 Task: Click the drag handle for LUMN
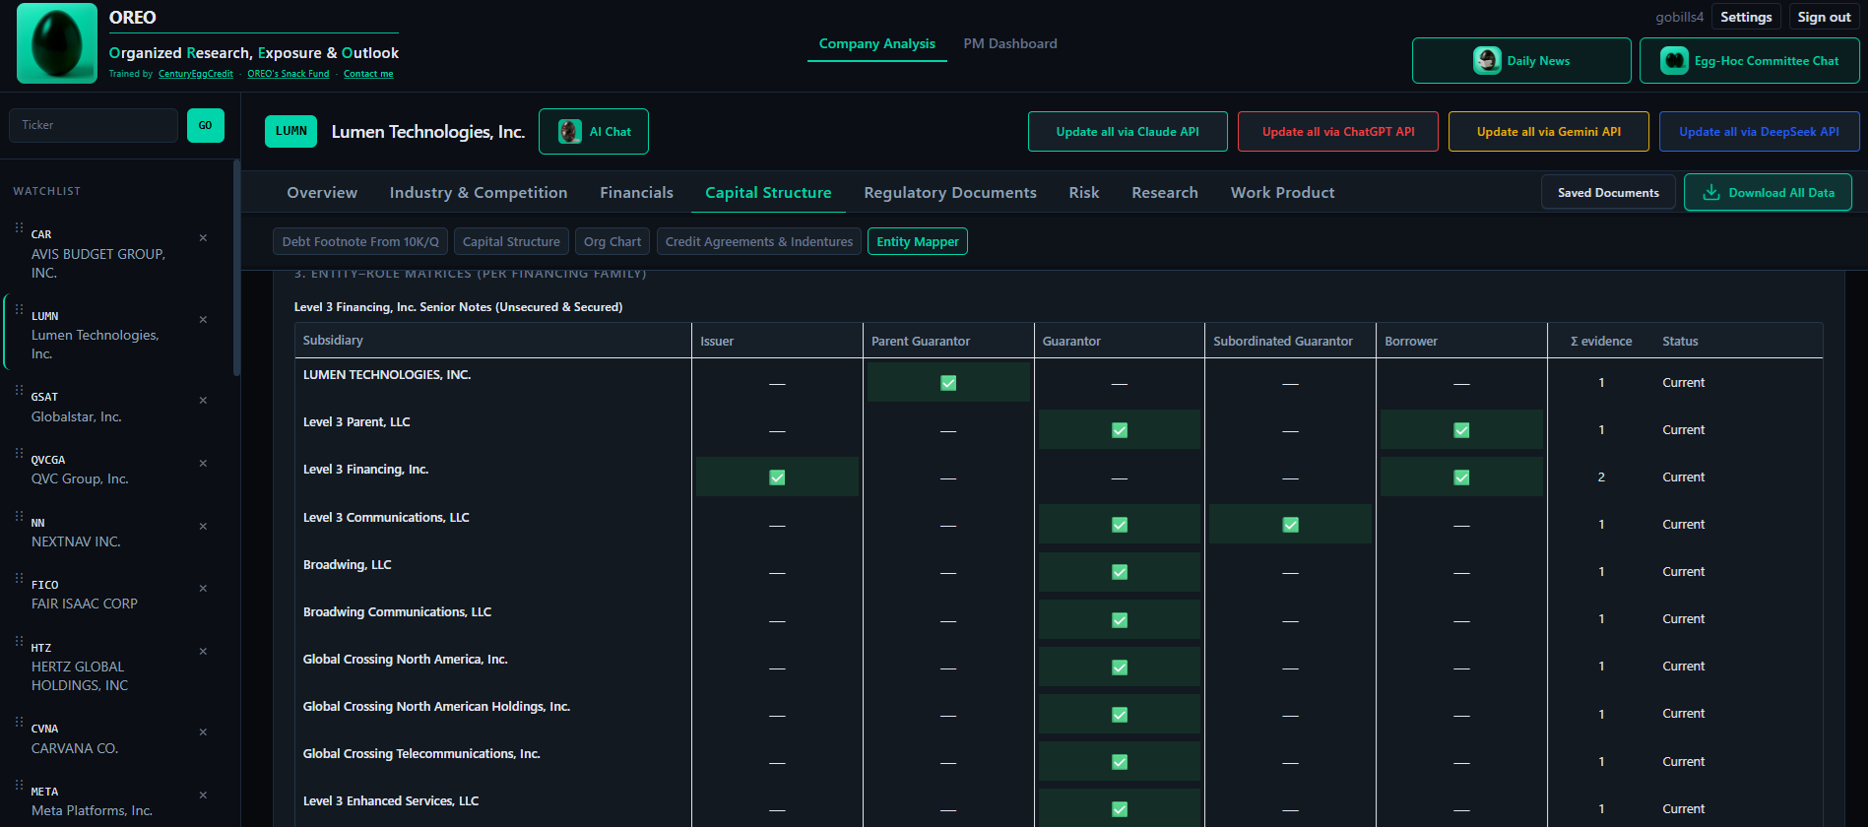pyautogui.click(x=19, y=309)
